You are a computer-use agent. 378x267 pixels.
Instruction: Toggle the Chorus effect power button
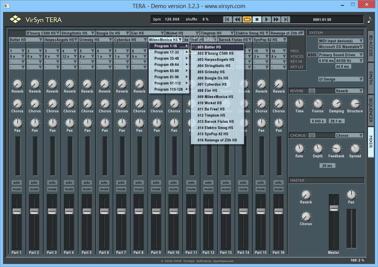point(312,135)
